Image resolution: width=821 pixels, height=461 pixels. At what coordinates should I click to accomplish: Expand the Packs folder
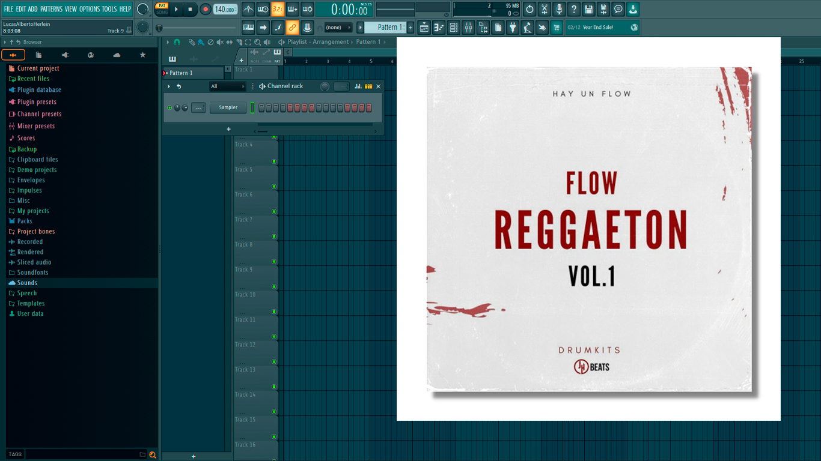(x=25, y=221)
